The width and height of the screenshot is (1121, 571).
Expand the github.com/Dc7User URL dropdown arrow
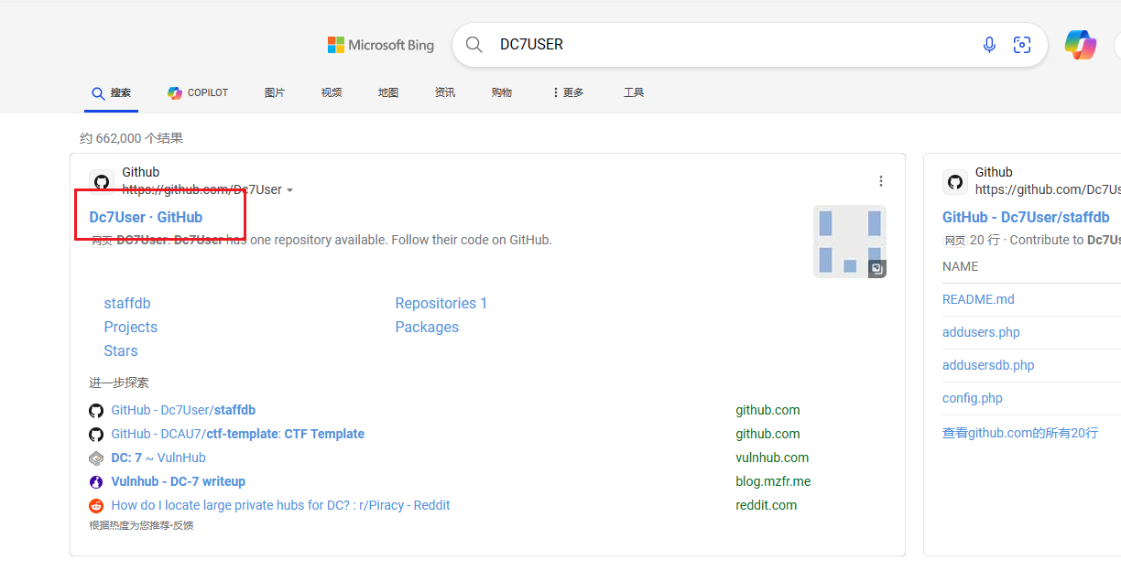[290, 190]
